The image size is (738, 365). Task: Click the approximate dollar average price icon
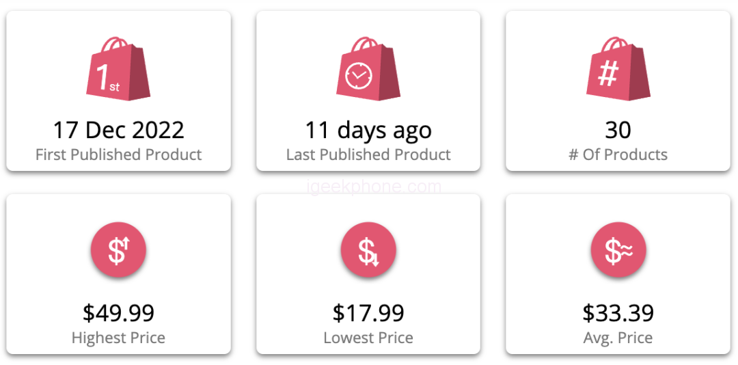click(x=618, y=249)
